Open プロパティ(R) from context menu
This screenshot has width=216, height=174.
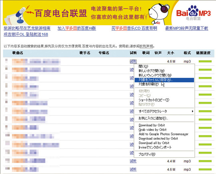tap(147, 154)
